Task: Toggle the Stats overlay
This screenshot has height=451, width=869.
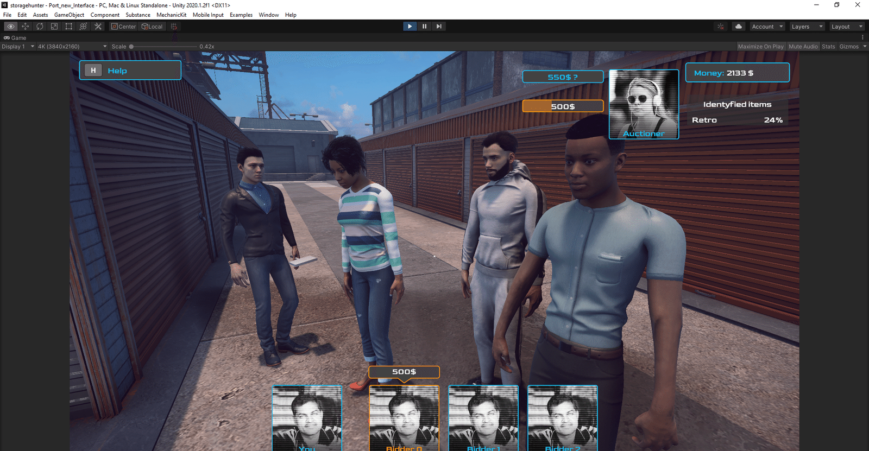Action: (829, 47)
